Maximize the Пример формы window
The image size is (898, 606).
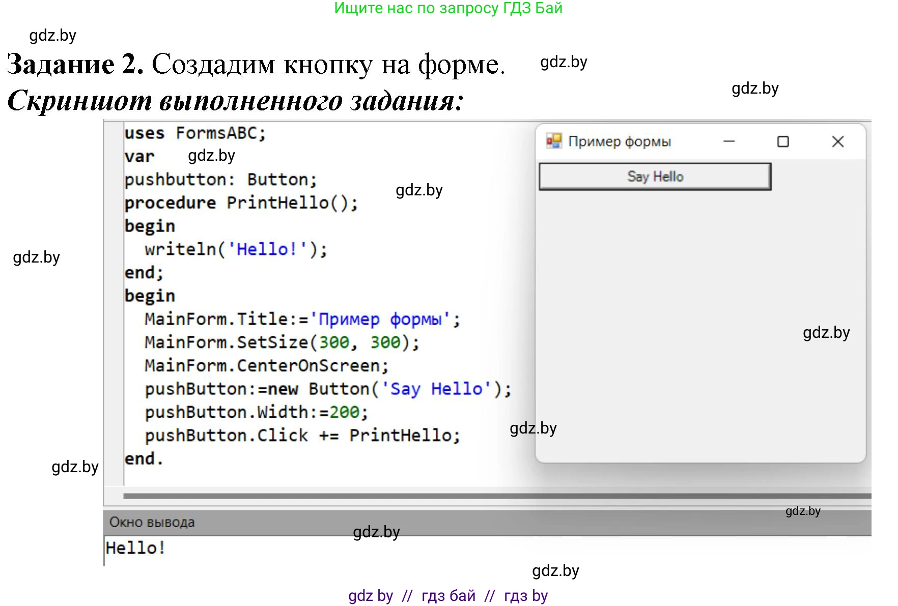783,141
